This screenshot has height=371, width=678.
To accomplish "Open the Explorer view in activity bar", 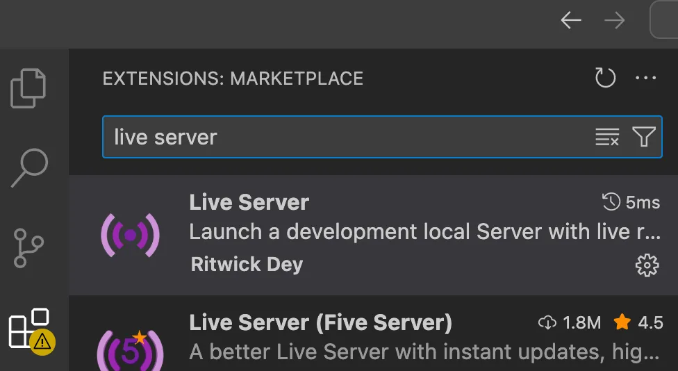I will [x=28, y=88].
